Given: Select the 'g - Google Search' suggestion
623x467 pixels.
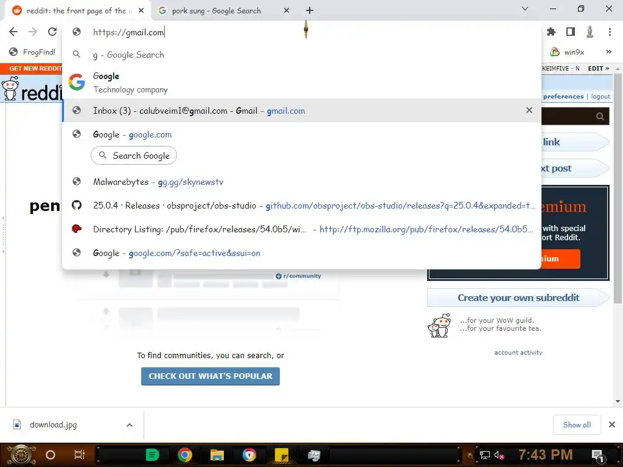Looking at the screenshot, I should point(302,55).
